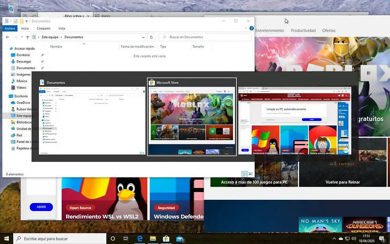Open Escritorio under quick access
390x244 pixels.
(23, 55)
